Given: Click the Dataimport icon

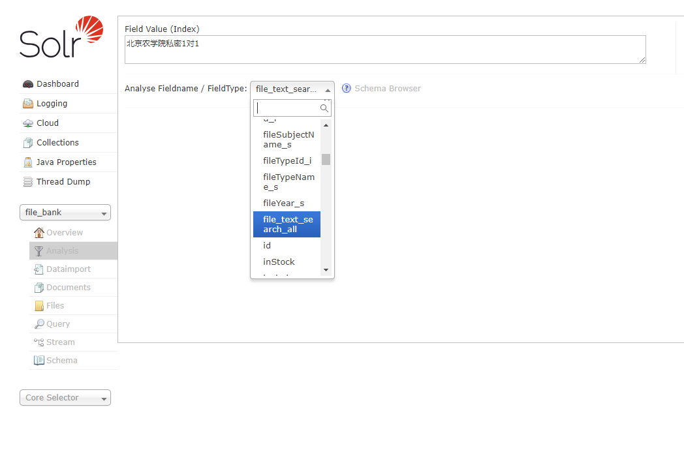Looking at the screenshot, I should (39, 269).
